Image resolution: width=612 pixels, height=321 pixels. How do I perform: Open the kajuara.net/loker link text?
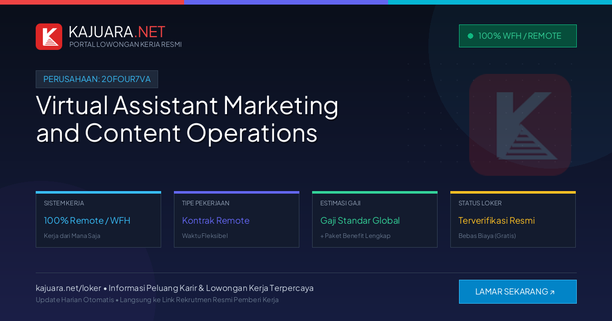coord(68,288)
